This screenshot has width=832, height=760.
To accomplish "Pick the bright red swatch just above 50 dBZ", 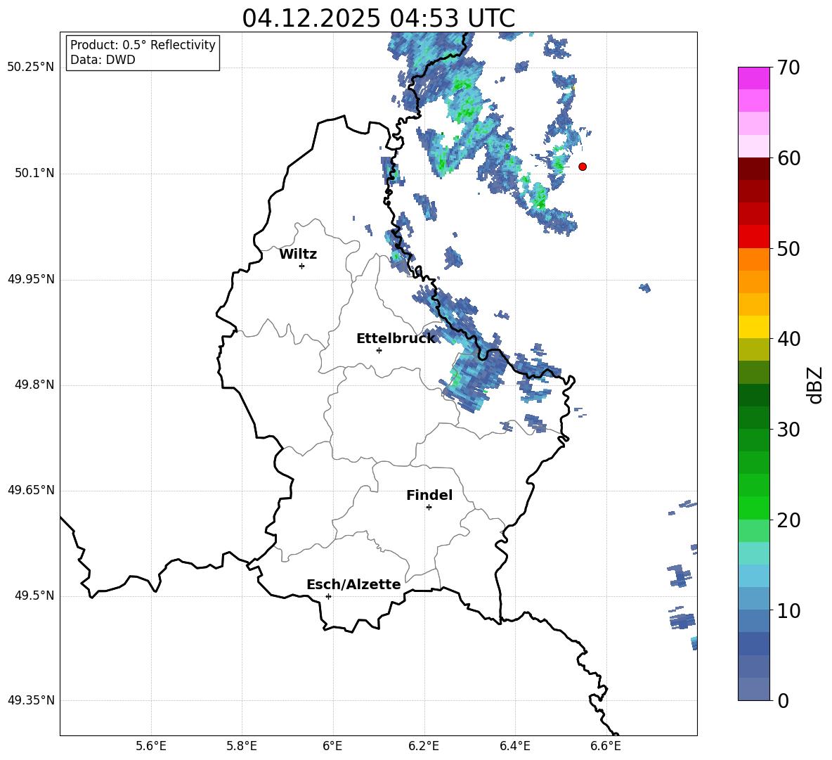I will point(753,237).
